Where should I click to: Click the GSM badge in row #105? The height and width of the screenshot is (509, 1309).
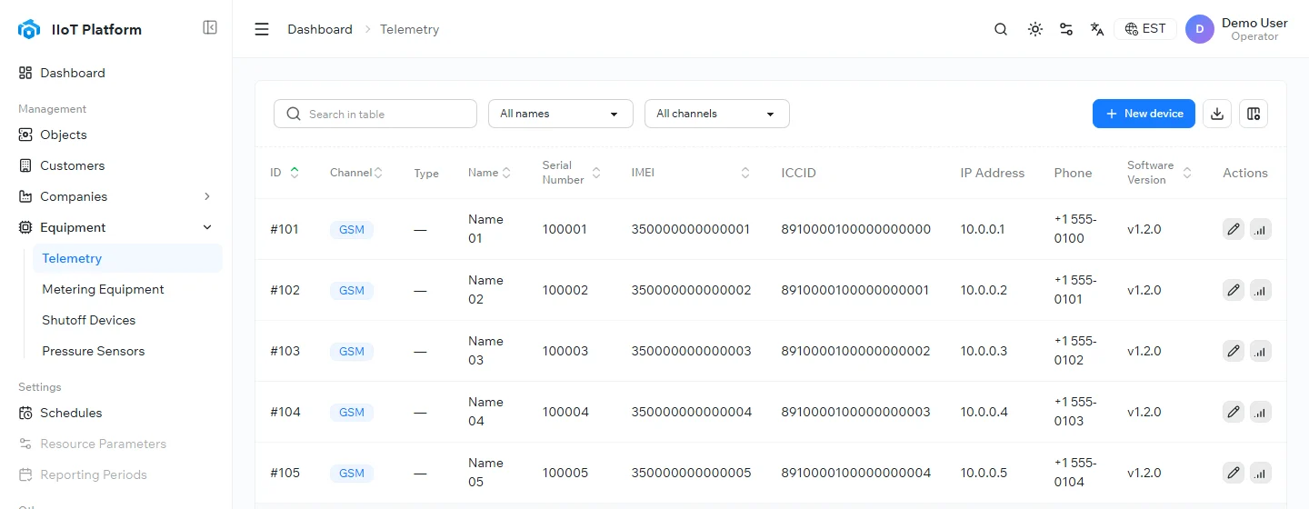352,473
